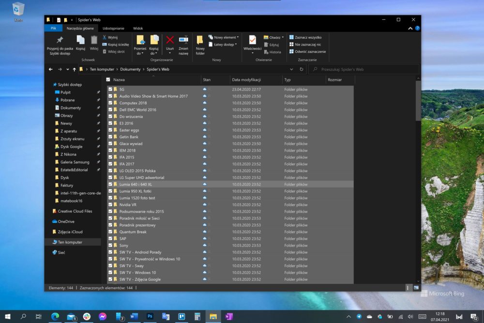Uncheck the Nvidia VR checkbox

coord(110,205)
